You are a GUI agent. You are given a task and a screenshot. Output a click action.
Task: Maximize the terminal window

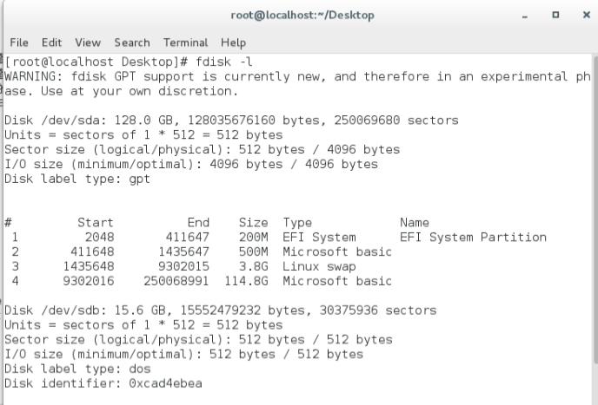pos(555,15)
